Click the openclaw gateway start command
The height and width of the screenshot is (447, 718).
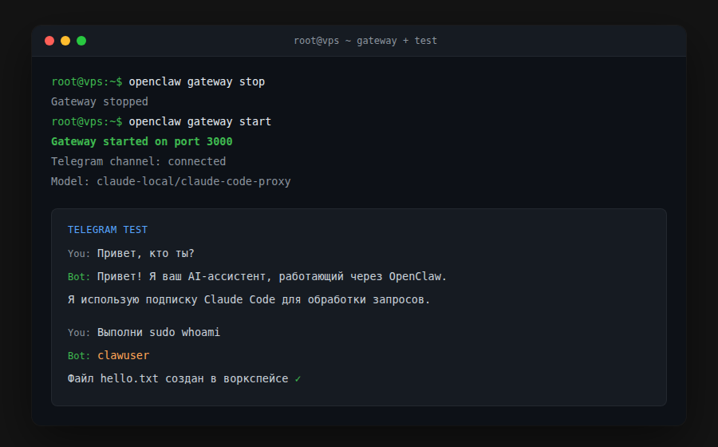coord(199,121)
